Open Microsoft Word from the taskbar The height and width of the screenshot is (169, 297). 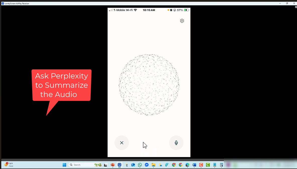pyautogui.click(x=194, y=165)
